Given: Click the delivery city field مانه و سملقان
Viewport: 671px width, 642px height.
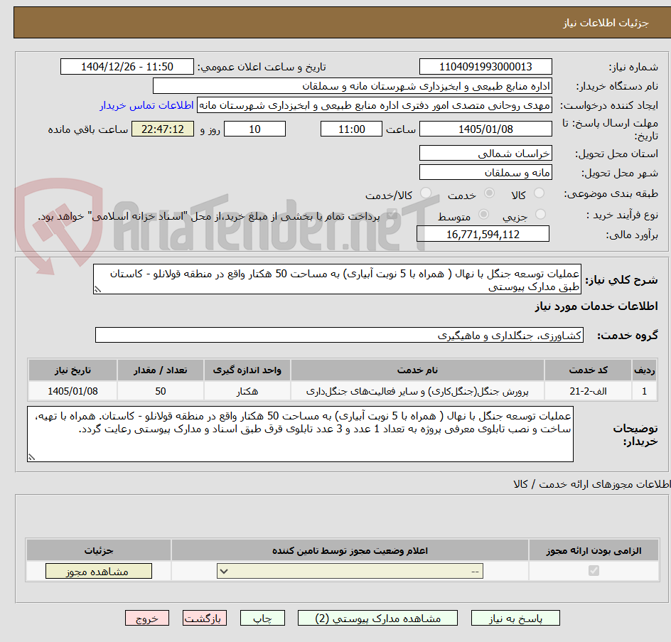Looking at the screenshot, I should [485, 173].
